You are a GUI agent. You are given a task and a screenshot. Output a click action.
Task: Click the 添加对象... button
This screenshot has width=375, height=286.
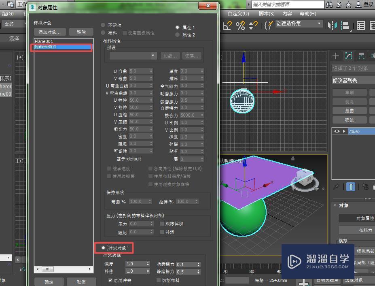[x=50, y=32]
